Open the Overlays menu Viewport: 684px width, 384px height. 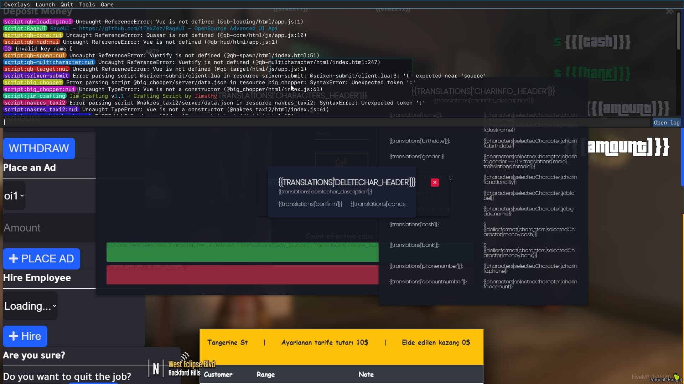(17, 5)
